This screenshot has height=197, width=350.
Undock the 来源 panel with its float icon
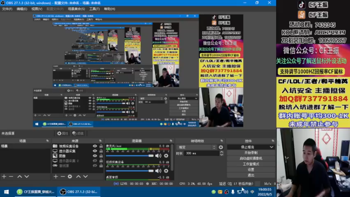coord(100,141)
